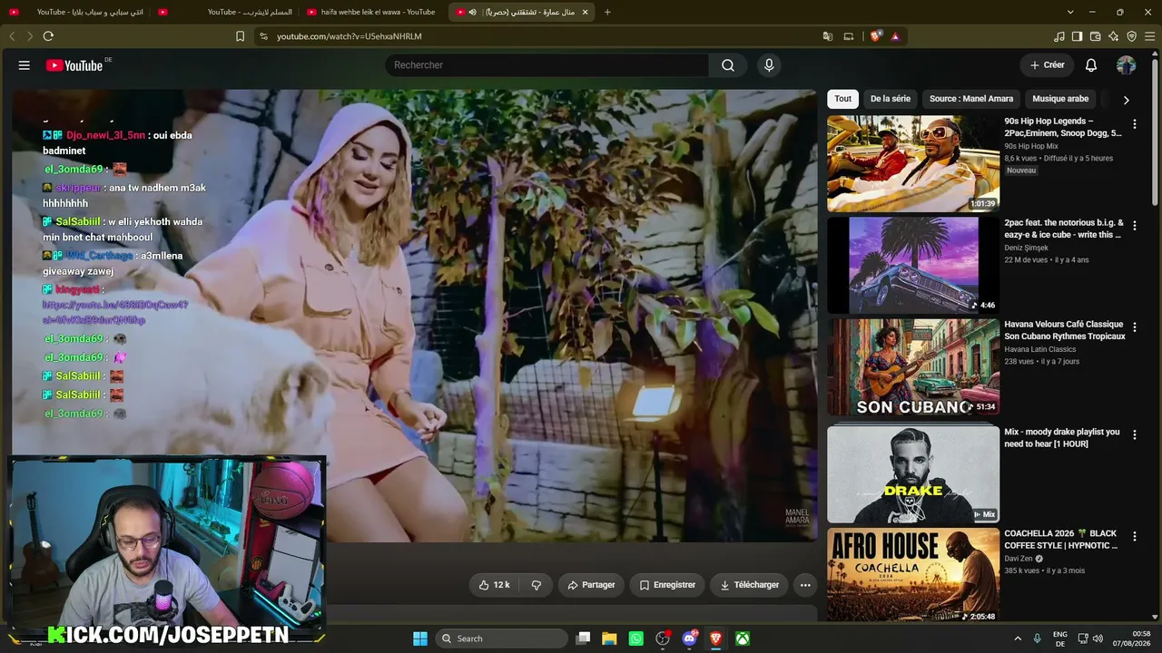
Task: Mute the audio-playing tab speaker icon
Action: click(473, 12)
